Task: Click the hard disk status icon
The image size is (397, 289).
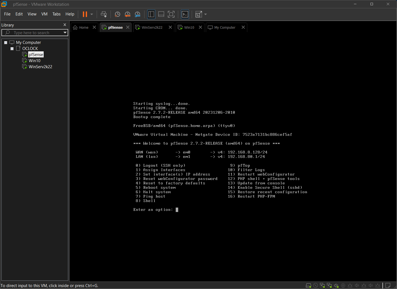Action: 308,285
